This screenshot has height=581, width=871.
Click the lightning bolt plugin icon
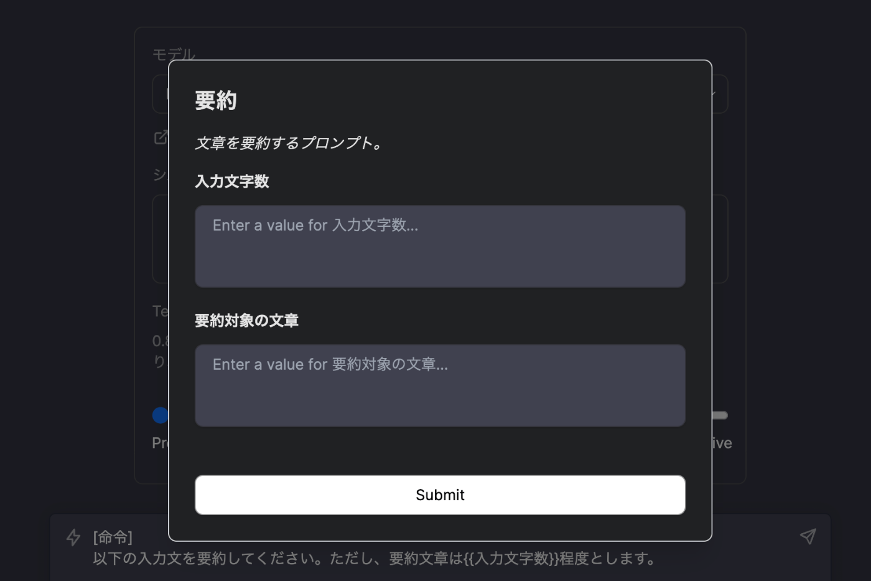(x=73, y=537)
